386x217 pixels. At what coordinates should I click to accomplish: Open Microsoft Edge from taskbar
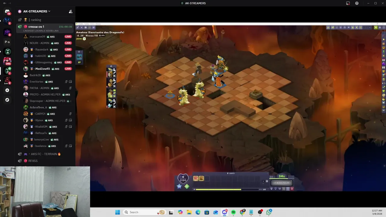(x=198, y=212)
